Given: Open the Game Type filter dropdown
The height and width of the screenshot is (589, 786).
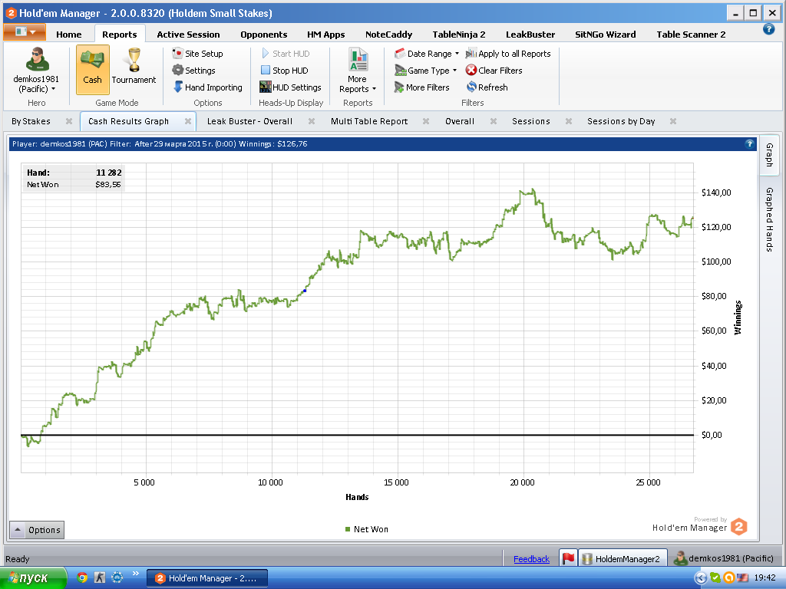Looking at the screenshot, I should pos(425,71).
